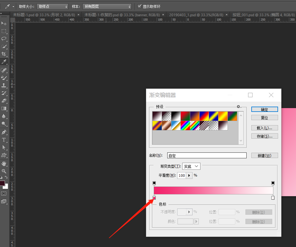296x247 pixels.
Task: Close the 未标题-1.psd tab
Action: 78,14
